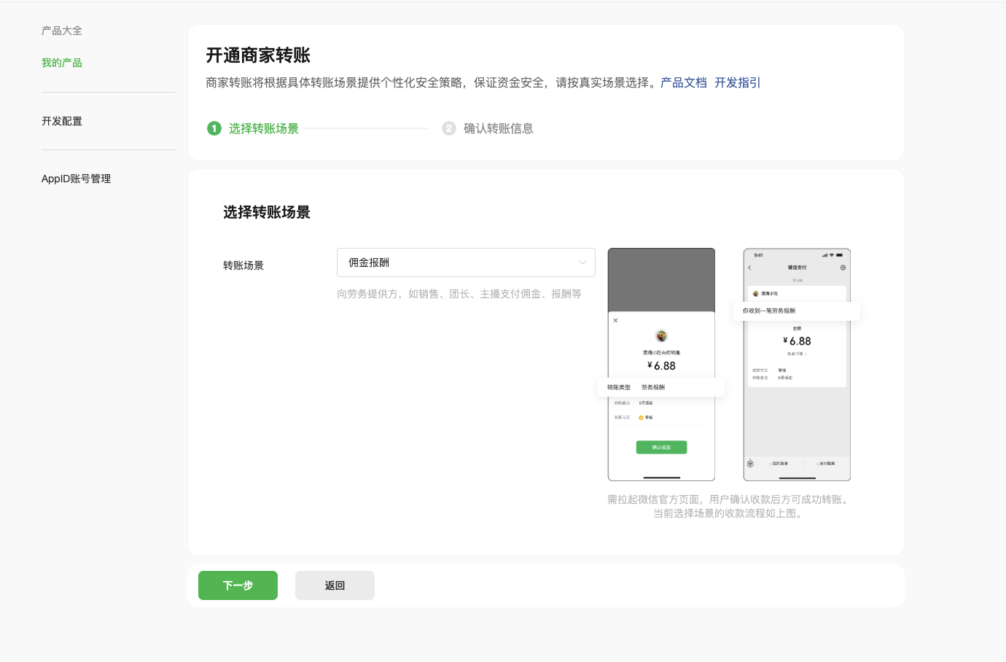Click the step 2 gray circle icon
Screen dimensions: 1006x662
448,128
